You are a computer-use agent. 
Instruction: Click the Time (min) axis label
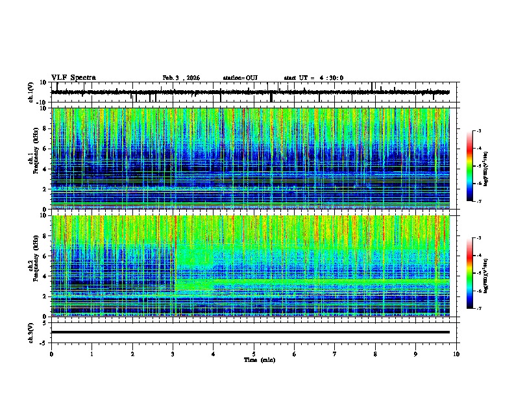(x=260, y=360)
